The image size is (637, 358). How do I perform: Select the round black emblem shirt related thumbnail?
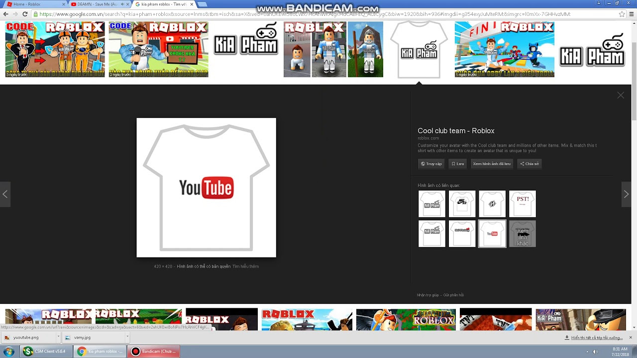pyautogui.click(x=492, y=204)
